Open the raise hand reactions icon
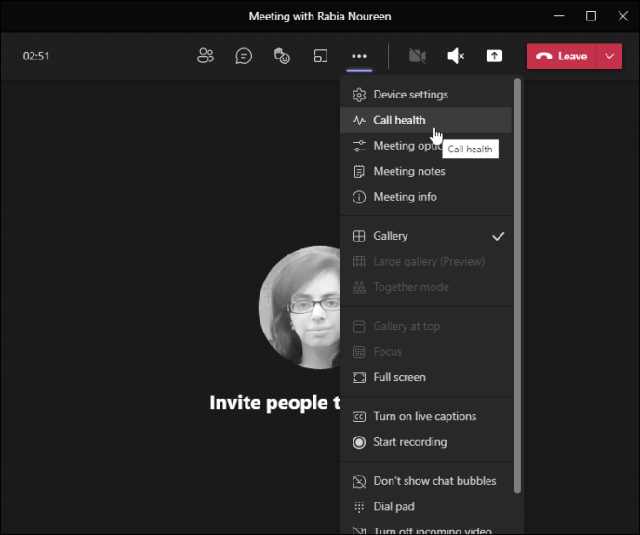640x535 pixels. tap(282, 56)
